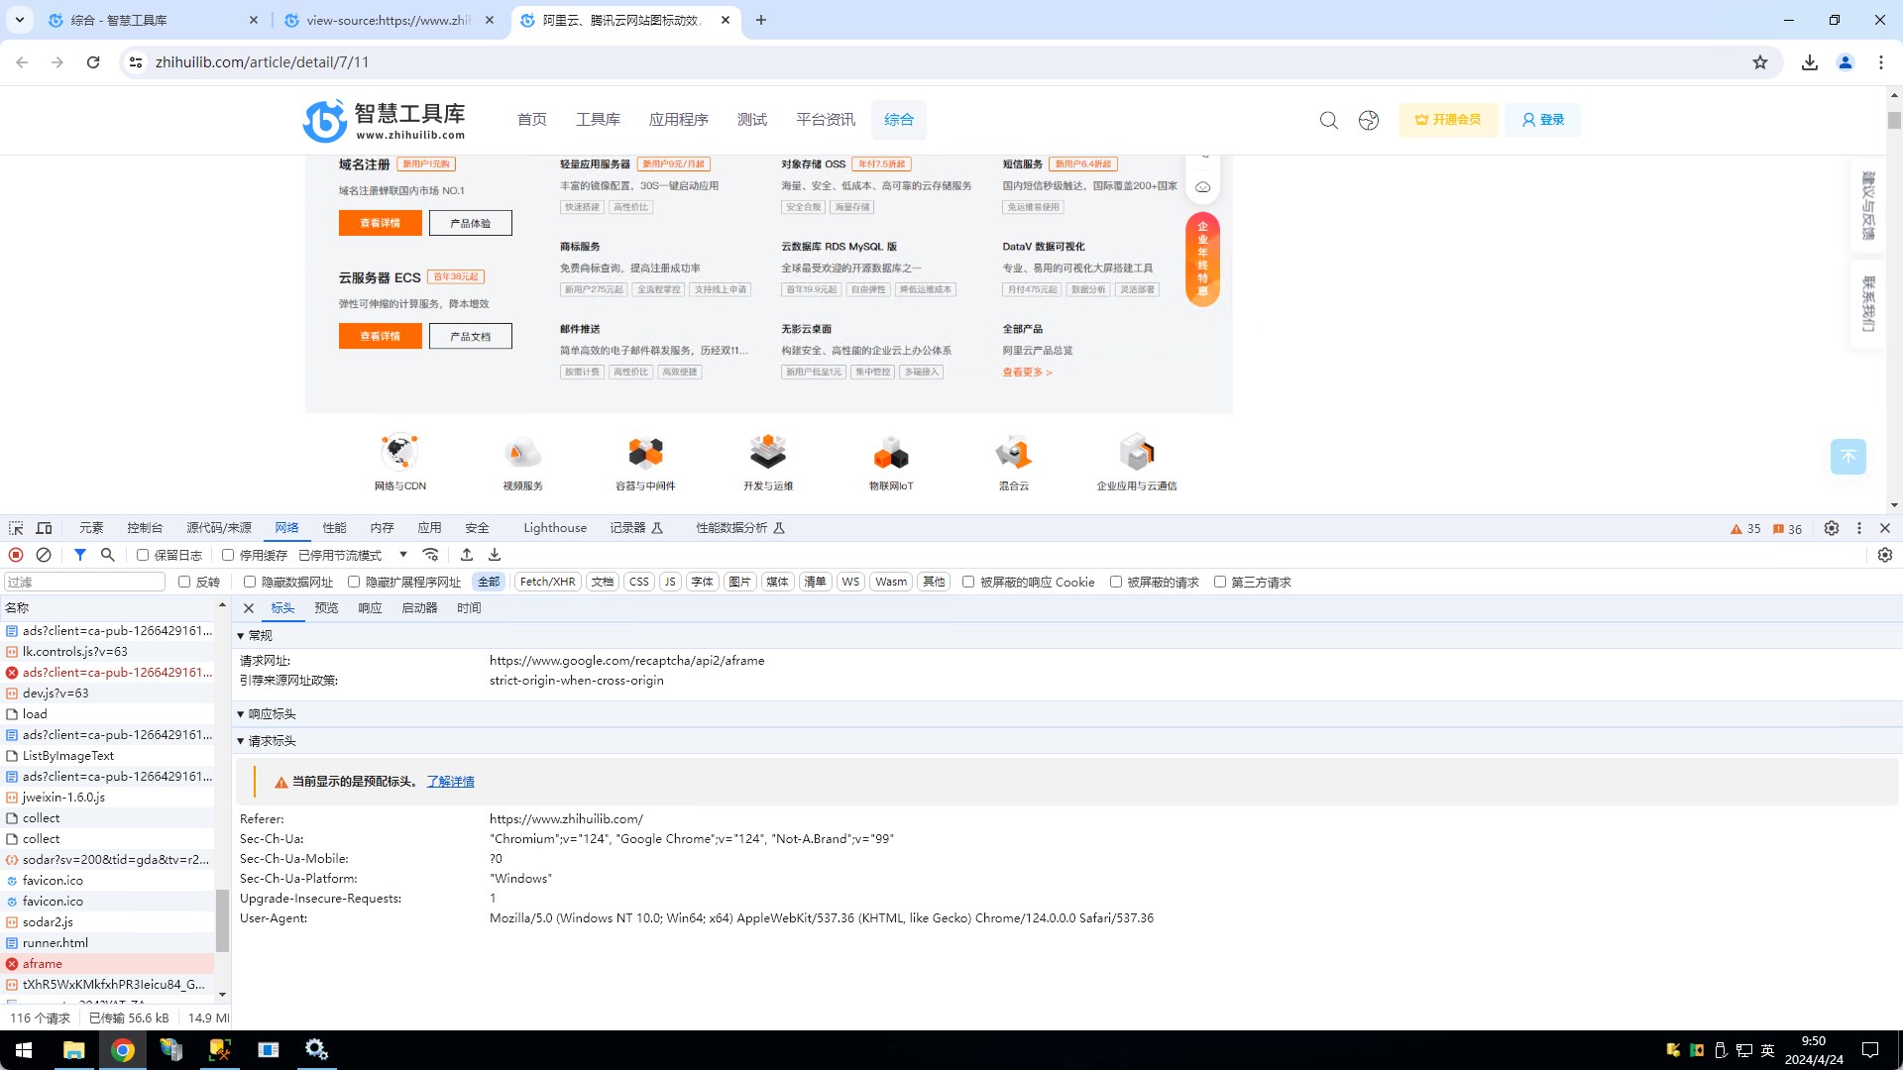Enable the 保留日志 checkbox
1903x1070 pixels.
143,555
